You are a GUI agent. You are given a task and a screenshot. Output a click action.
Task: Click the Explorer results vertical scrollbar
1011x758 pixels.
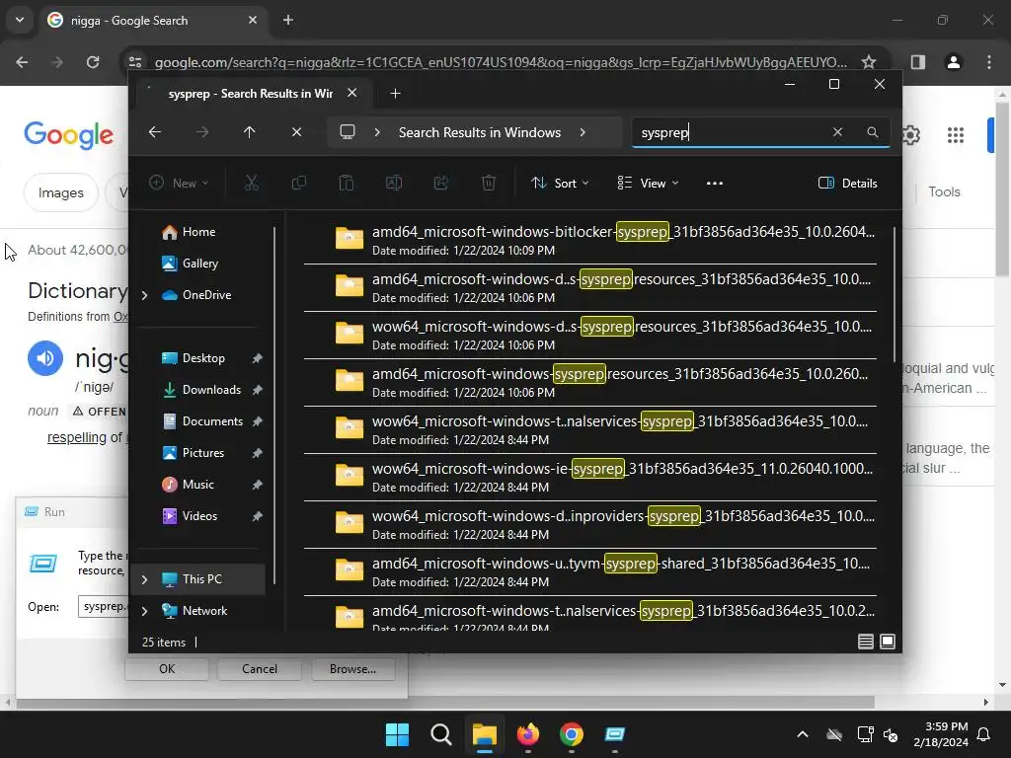point(894,295)
